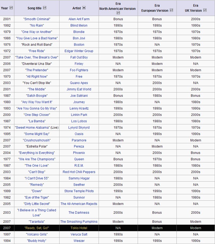Open the Journey artist link
This screenshot has width=215, height=244.
click(x=79, y=102)
